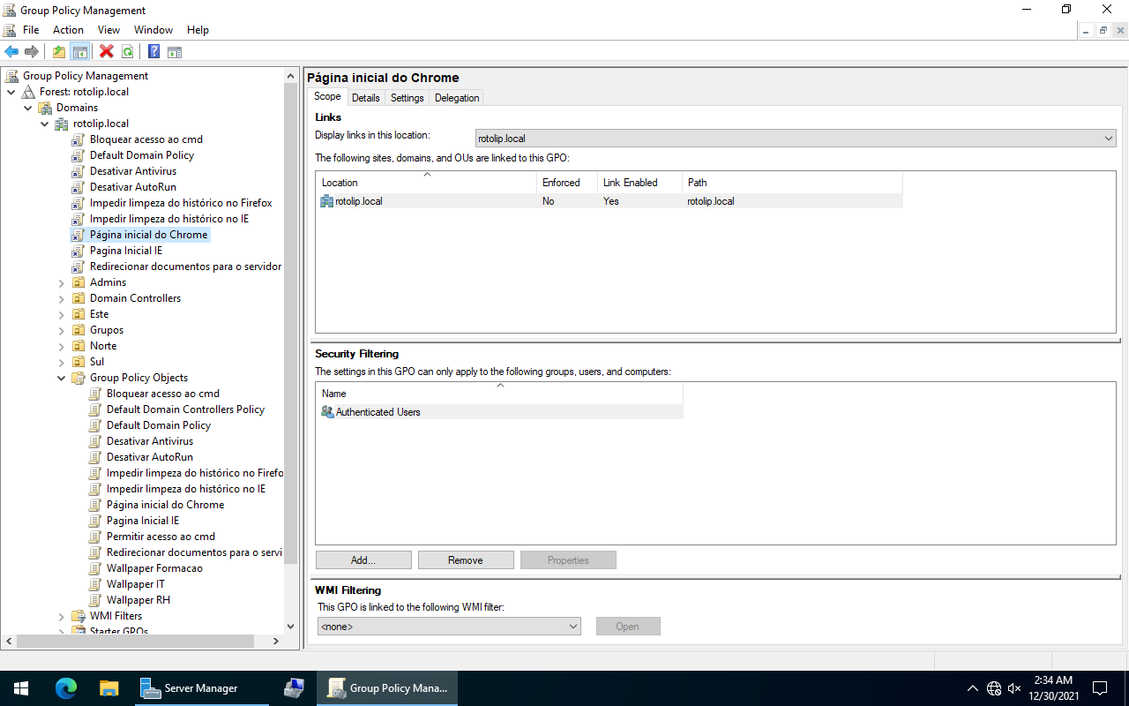Collapse the Group Policy Objects node

tap(62, 378)
